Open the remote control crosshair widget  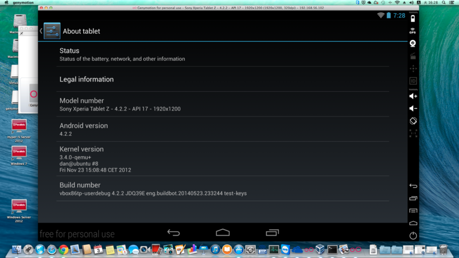pyautogui.click(x=413, y=68)
